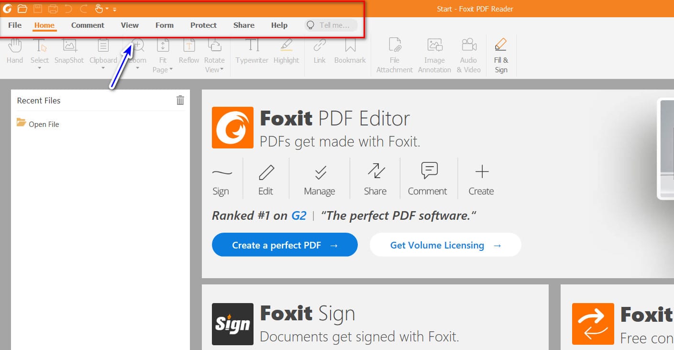Switch to the Comment ribbon tab
This screenshot has height=350, width=674.
pos(88,25)
